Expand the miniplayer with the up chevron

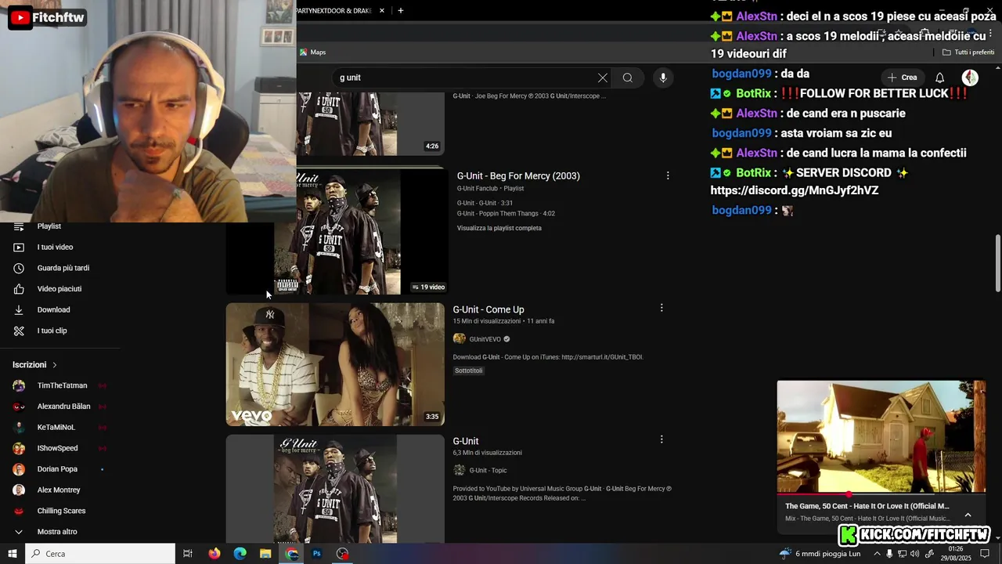coord(968,515)
